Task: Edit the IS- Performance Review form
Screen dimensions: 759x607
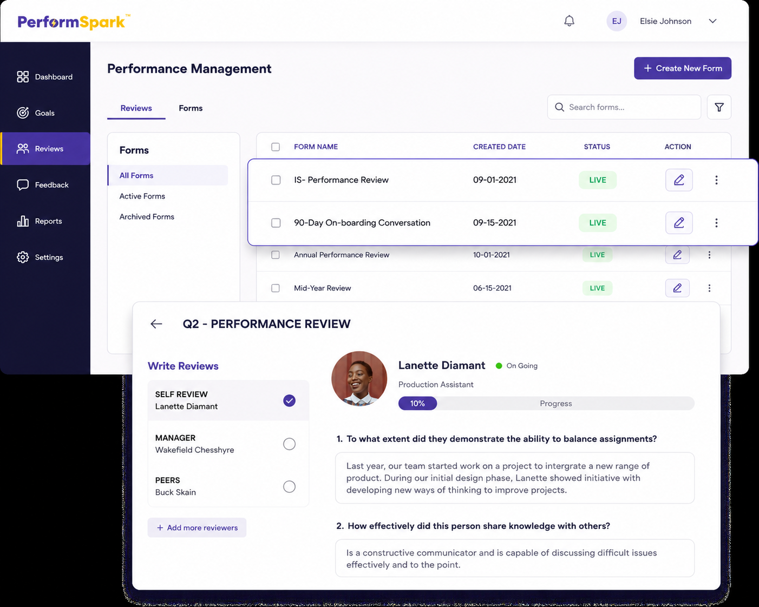Action: tap(679, 180)
